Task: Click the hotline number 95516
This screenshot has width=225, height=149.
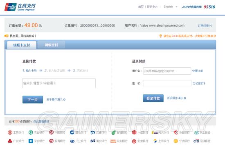Action: pyautogui.click(x=209, y=7)
